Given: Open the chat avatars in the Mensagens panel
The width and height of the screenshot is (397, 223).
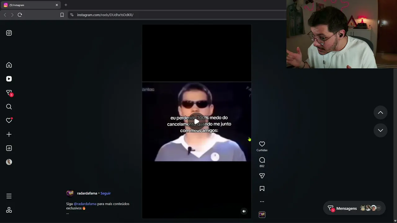Looking at the screenshot, I should click(370, 208).
